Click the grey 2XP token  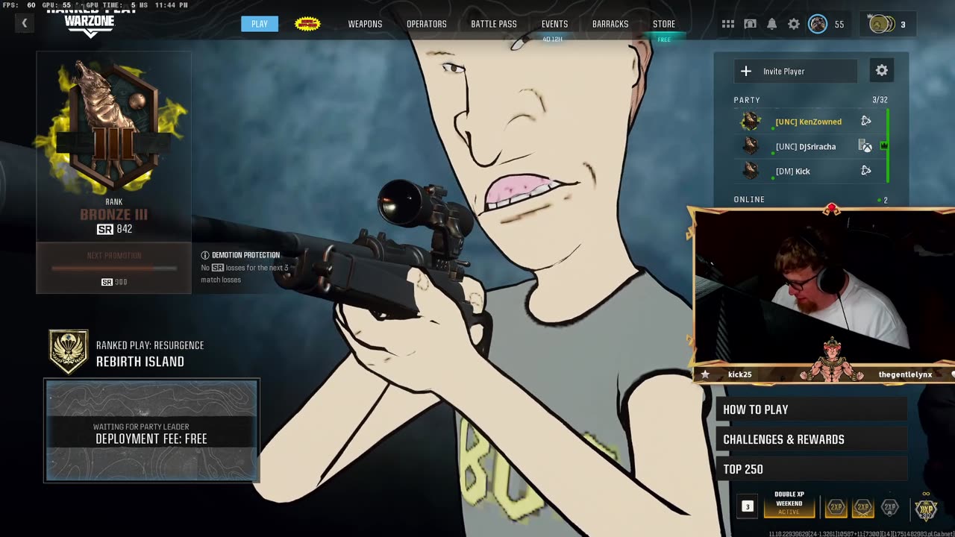click(x=890, y=507)
